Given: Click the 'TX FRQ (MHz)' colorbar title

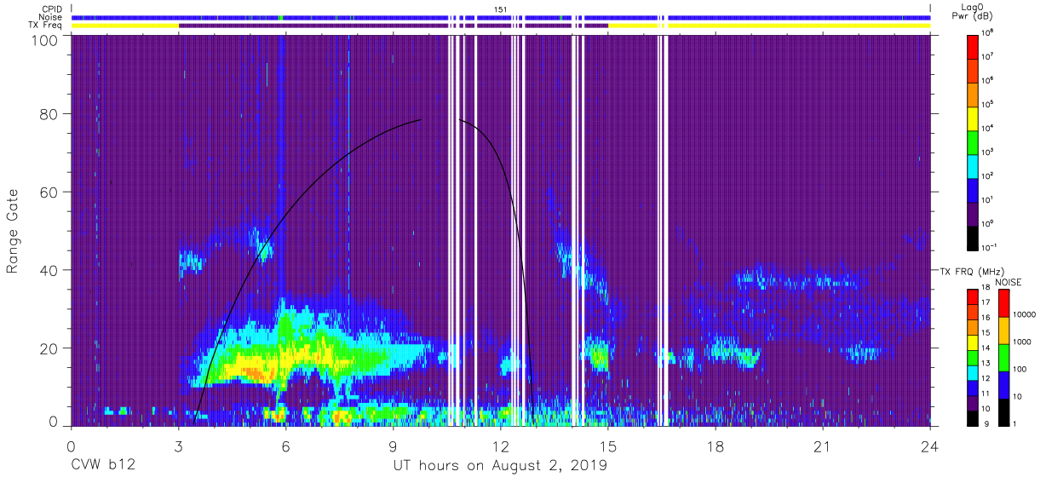Looking at the screenshot, I should 972,271.
